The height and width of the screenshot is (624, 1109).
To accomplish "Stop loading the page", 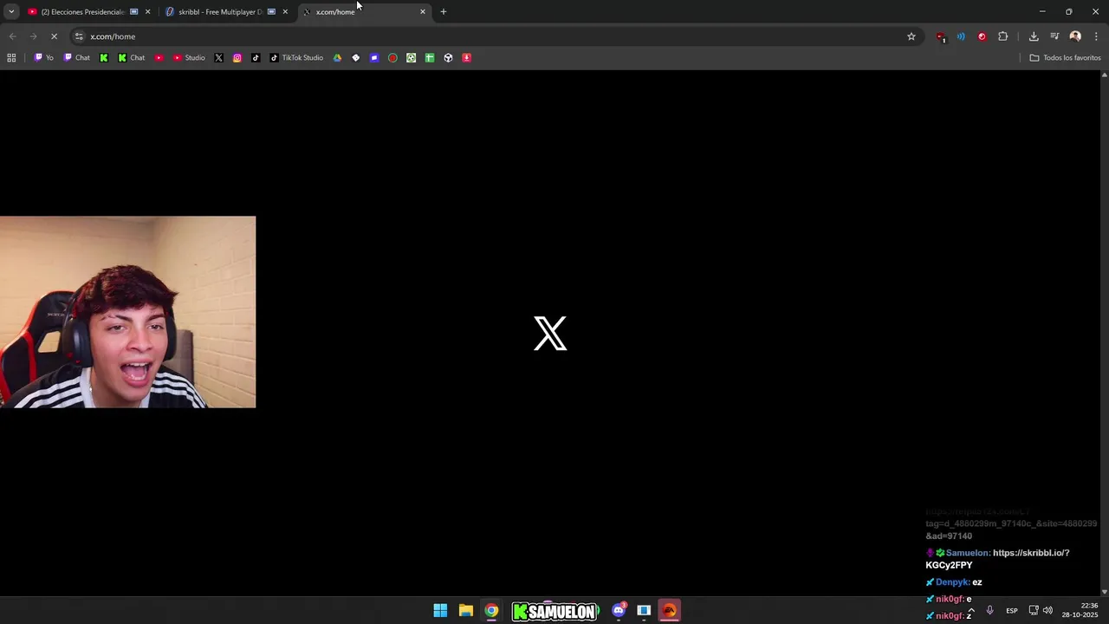I will point(54,36).
